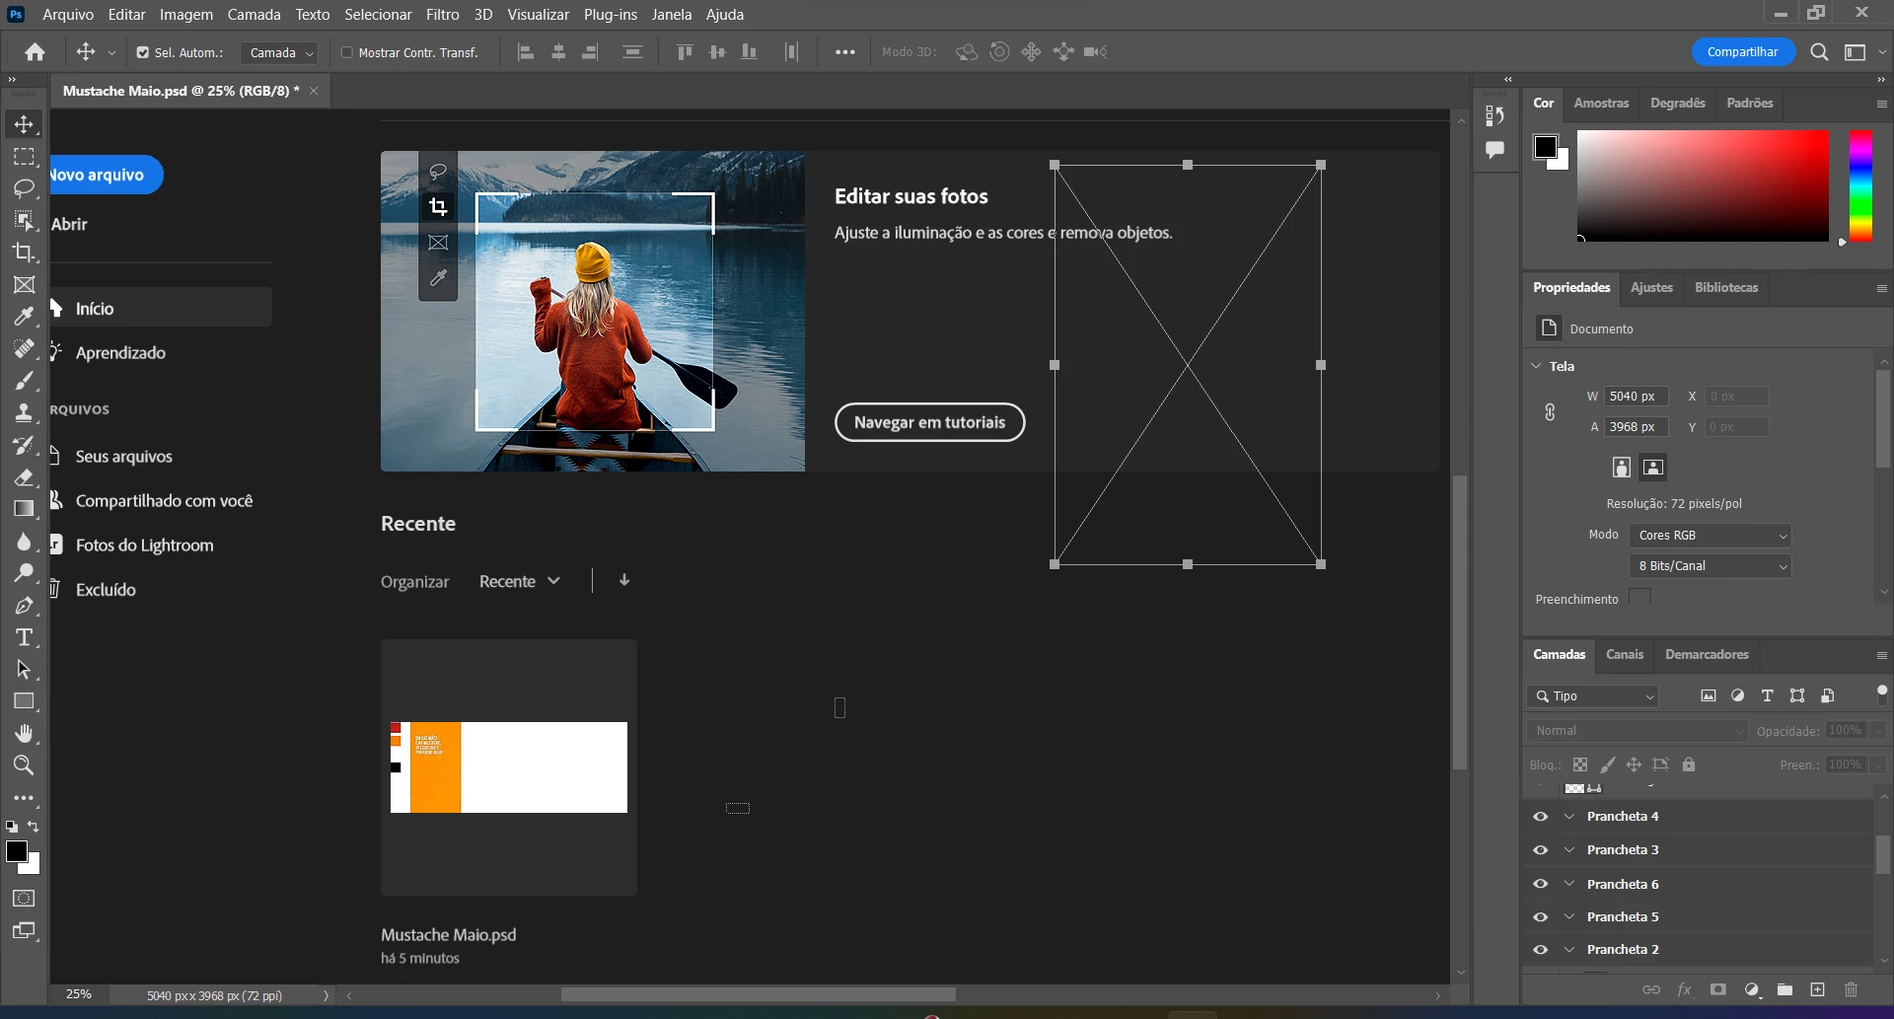
Task: Create a new group folder icon
Action: [x=1785, y=989]
